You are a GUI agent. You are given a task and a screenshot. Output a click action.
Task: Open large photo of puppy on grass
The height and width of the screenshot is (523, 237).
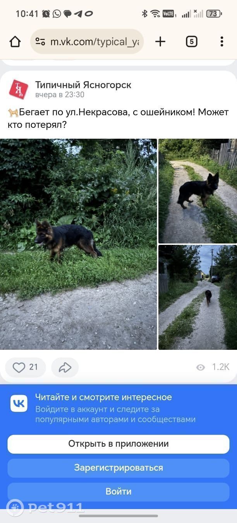(79, 244)
